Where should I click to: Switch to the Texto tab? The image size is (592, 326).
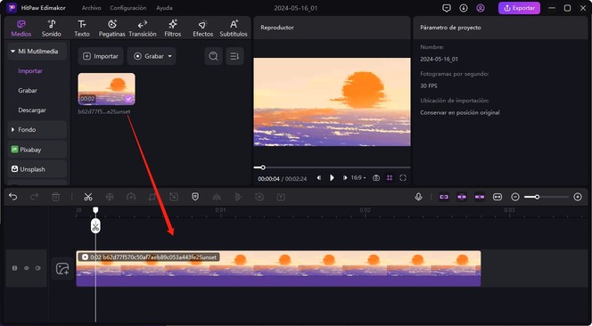(82, 29)
